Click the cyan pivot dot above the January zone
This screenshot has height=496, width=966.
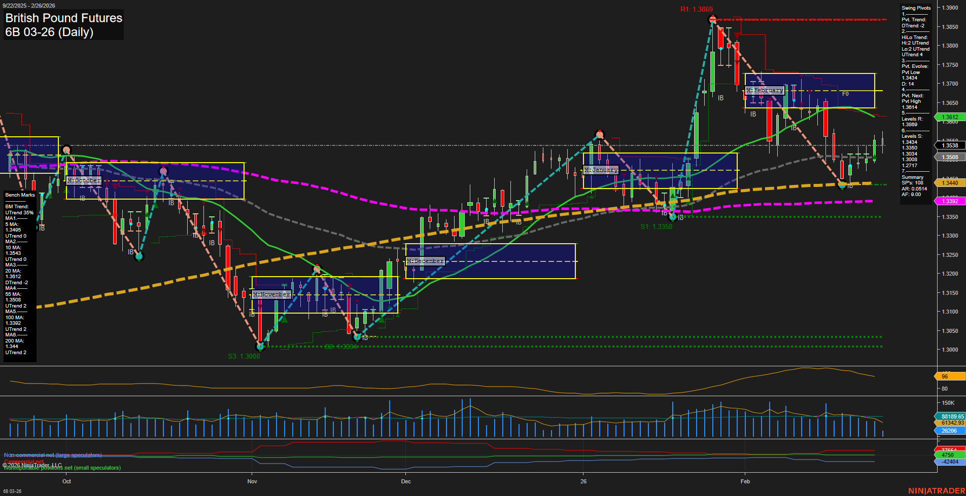600,134
